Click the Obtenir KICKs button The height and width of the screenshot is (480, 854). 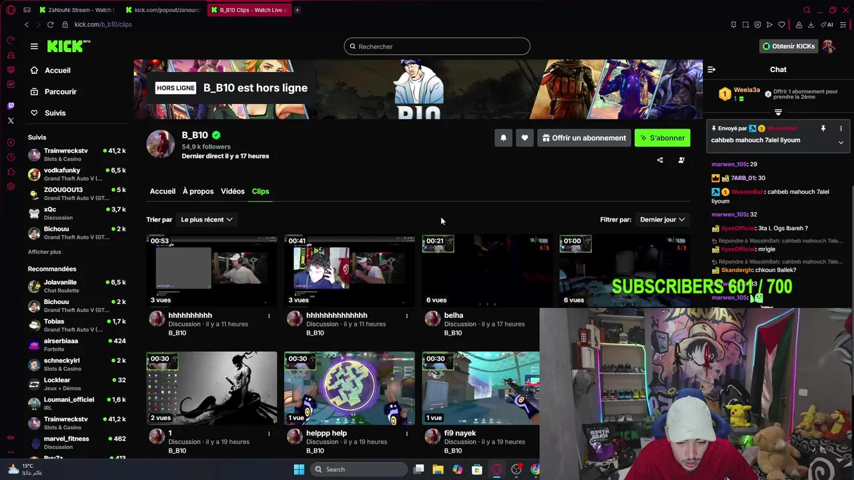789,46
